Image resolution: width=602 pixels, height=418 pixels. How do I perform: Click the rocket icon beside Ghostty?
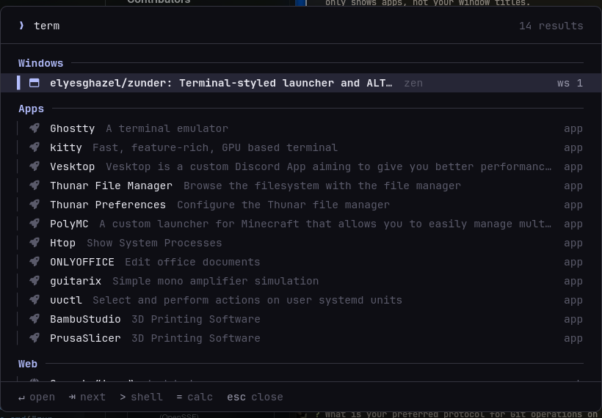click(35, 128)
